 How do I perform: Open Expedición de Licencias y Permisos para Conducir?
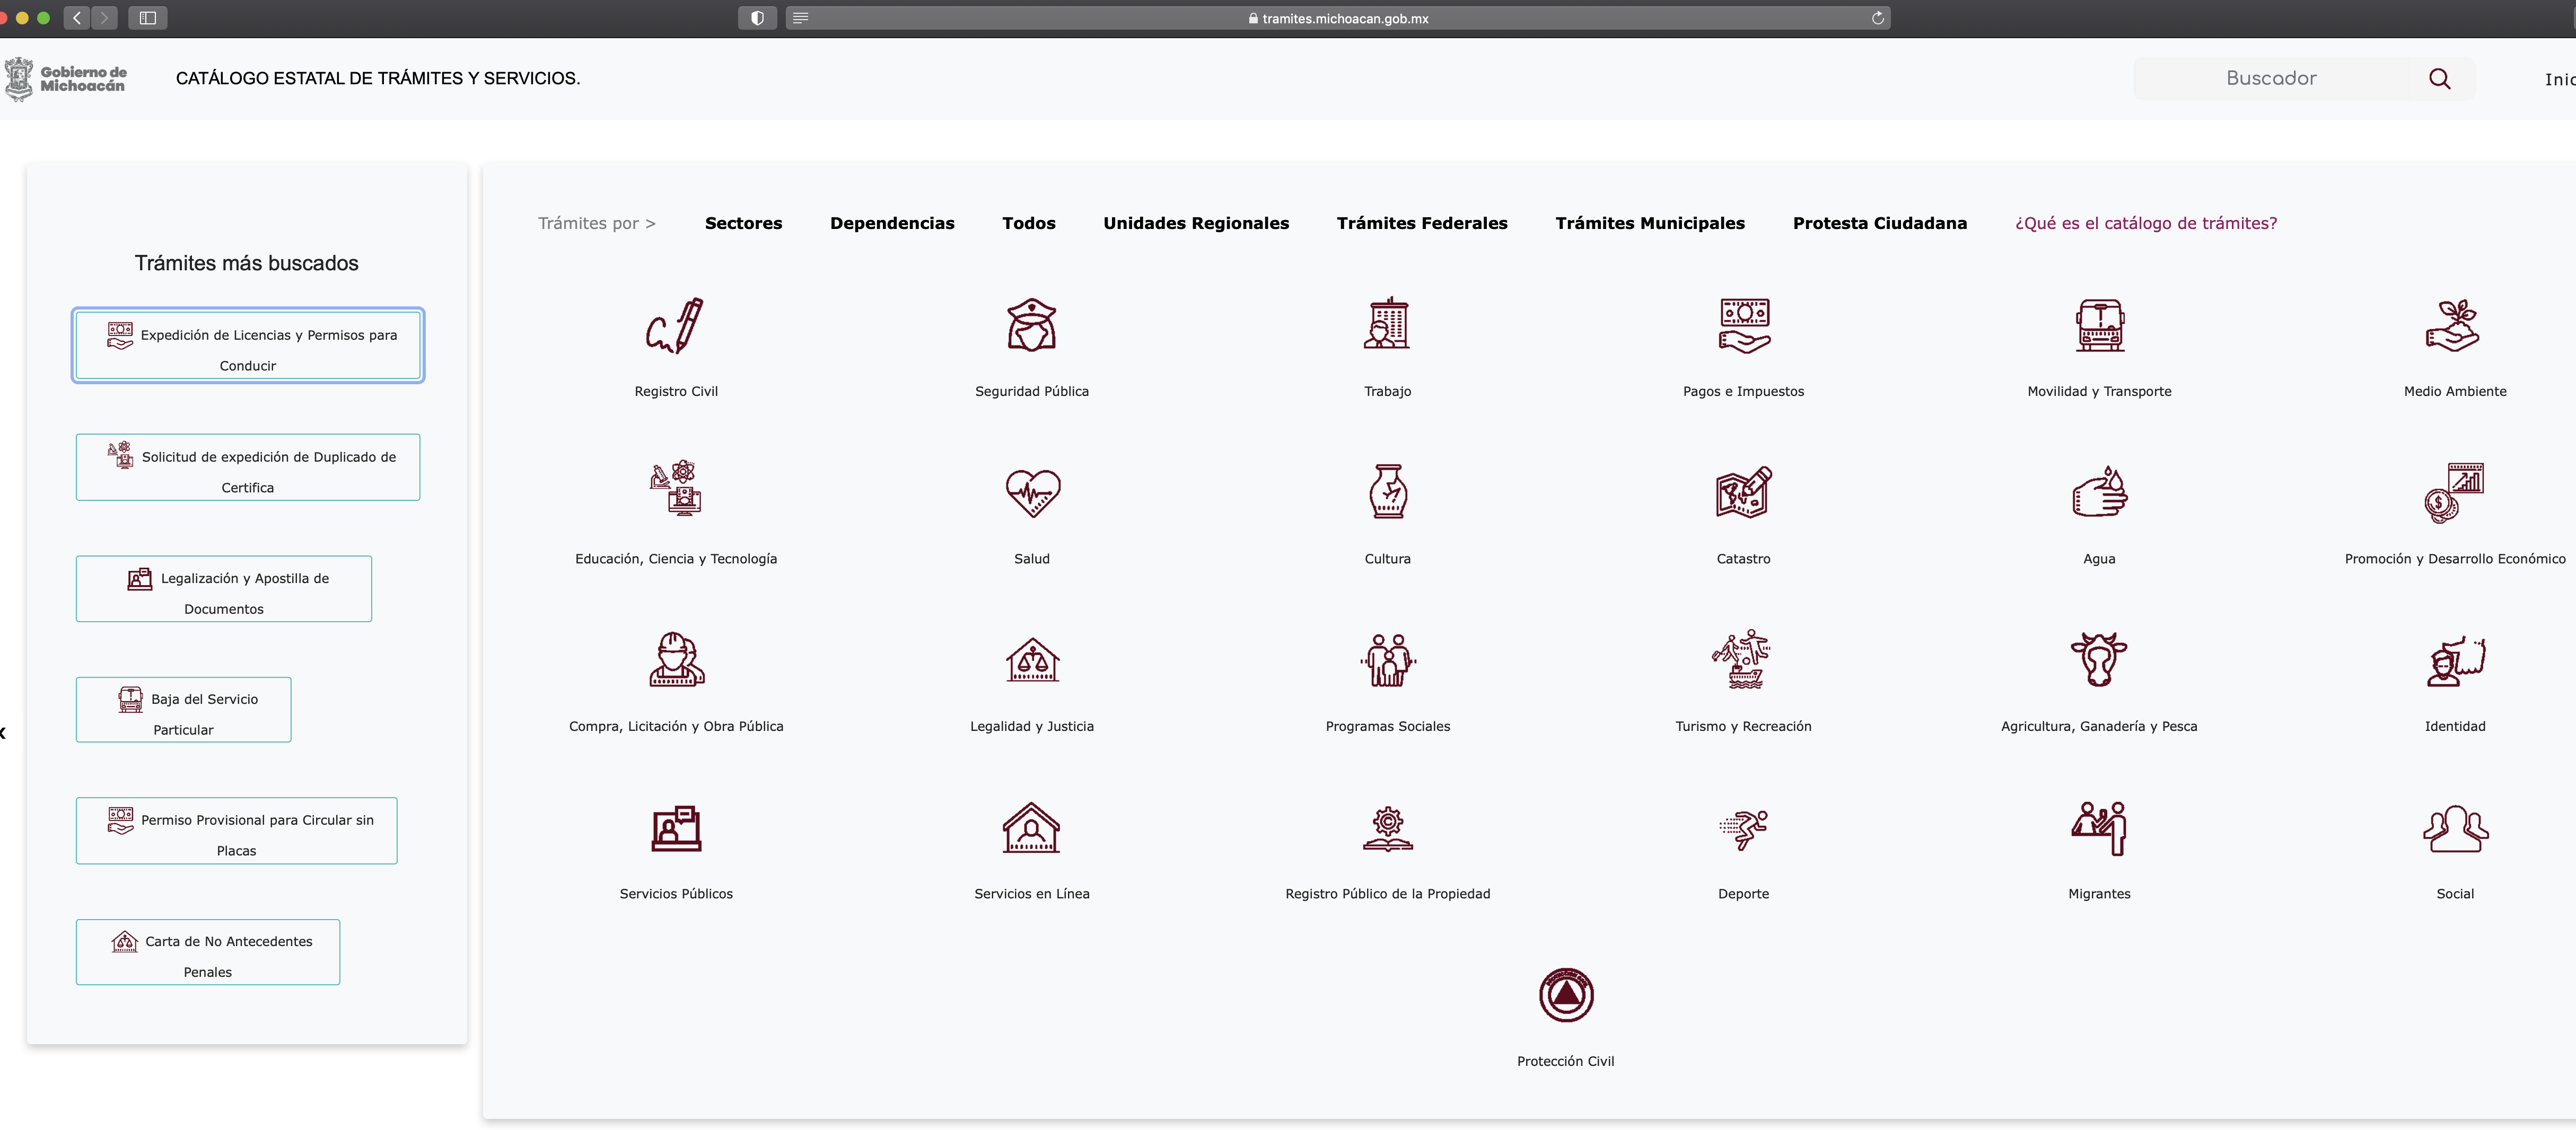click(248, 346)
